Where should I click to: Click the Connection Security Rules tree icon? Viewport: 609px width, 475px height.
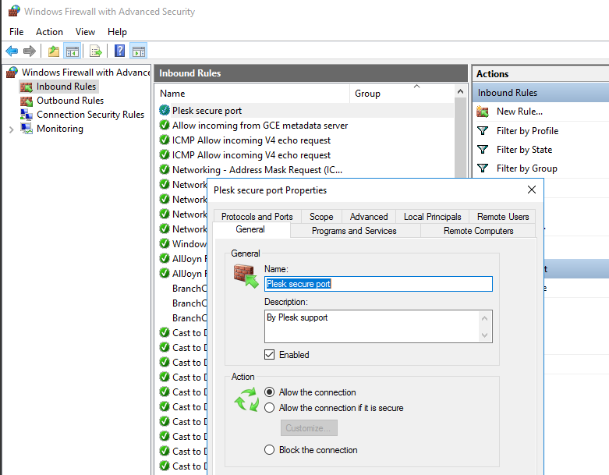(27, 115)
